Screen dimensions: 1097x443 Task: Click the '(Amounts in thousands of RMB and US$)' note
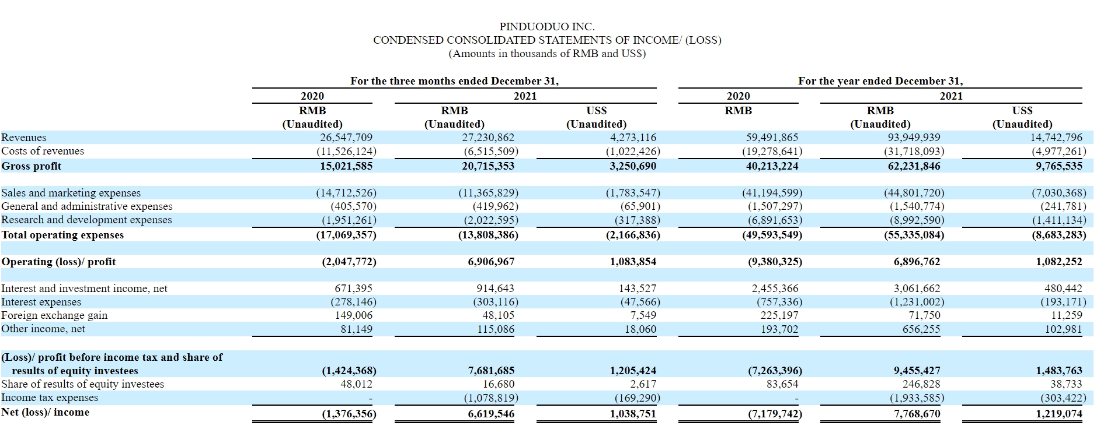[x=547, y=54]
